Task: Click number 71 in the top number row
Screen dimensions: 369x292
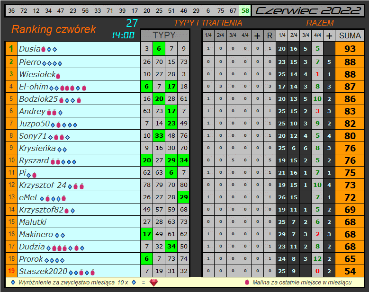Action: 110,11
